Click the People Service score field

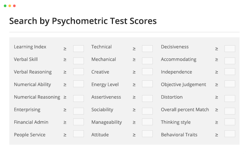(x=79, y=134)
